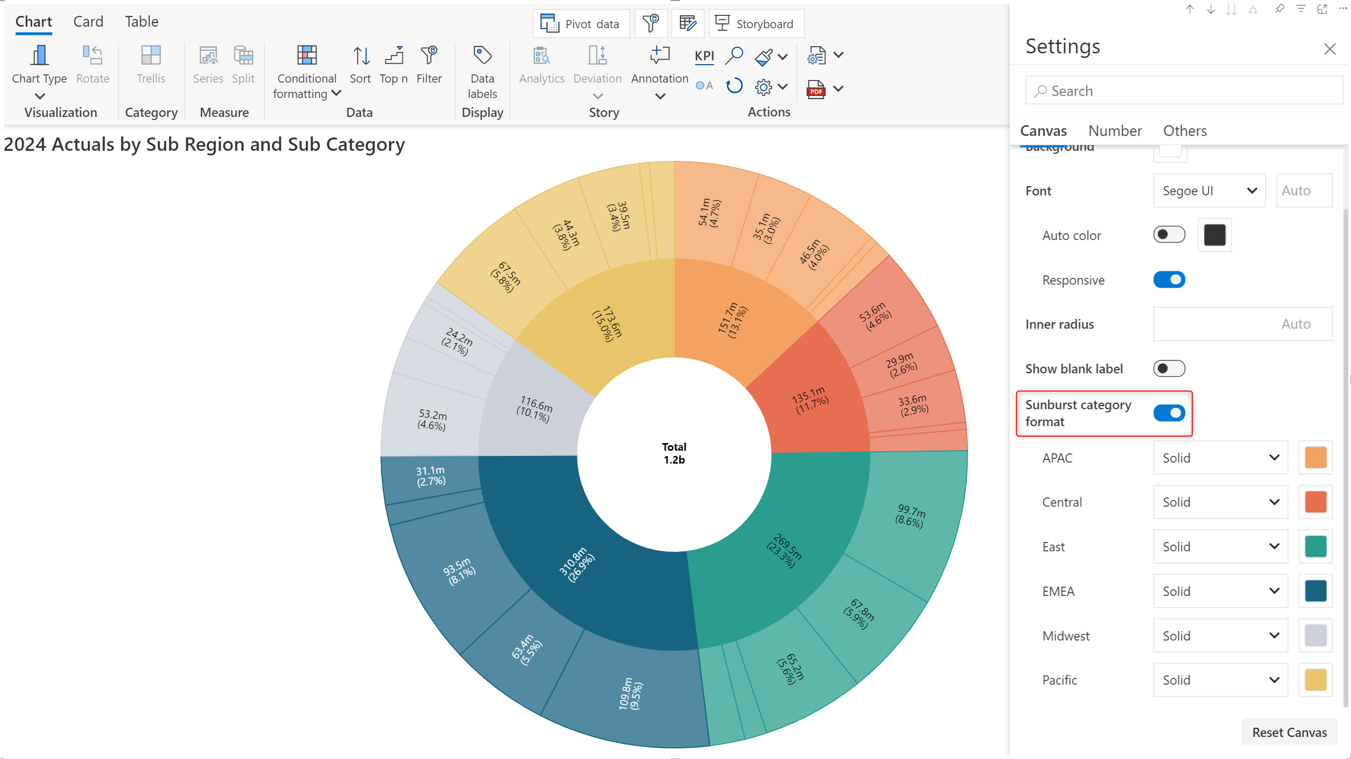Switch to the Table tab
This screenshot has width=1351, height=759.
[141, 22]
